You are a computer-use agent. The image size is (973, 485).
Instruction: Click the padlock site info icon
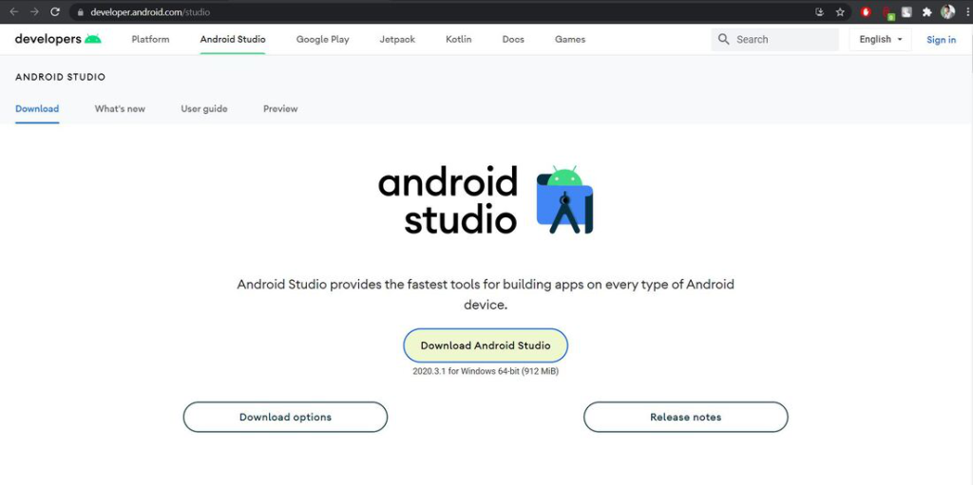(81, 12)
